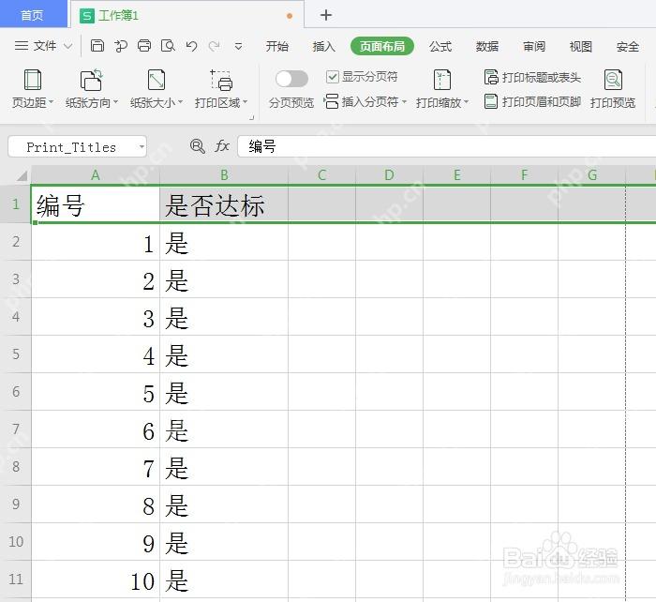
Task: Click cell A1 containing 编号
Action: 96,204
